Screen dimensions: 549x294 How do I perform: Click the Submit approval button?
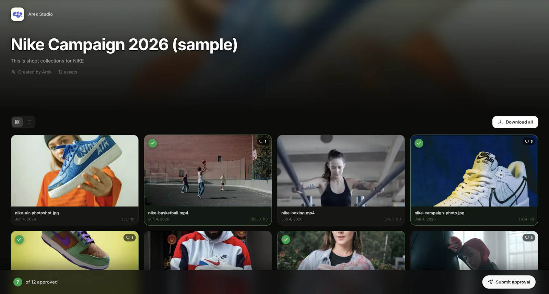[509, 282]
